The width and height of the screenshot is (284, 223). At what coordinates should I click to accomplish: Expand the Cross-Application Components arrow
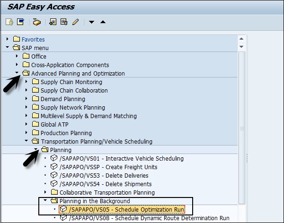(17, 65)
